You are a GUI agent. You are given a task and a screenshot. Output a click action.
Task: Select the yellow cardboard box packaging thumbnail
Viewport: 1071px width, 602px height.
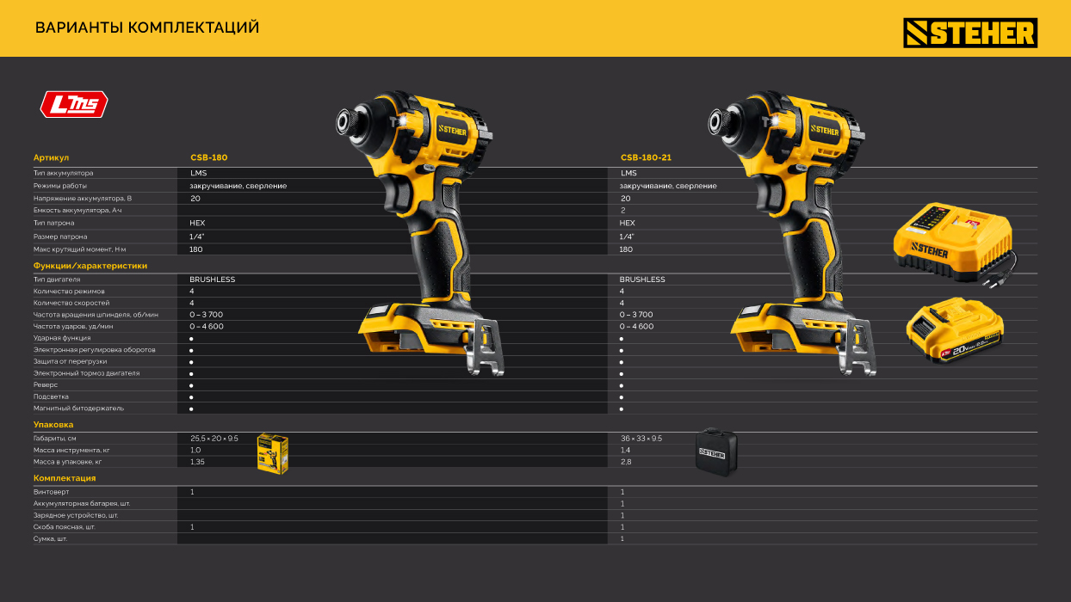(x=273, y=452)
